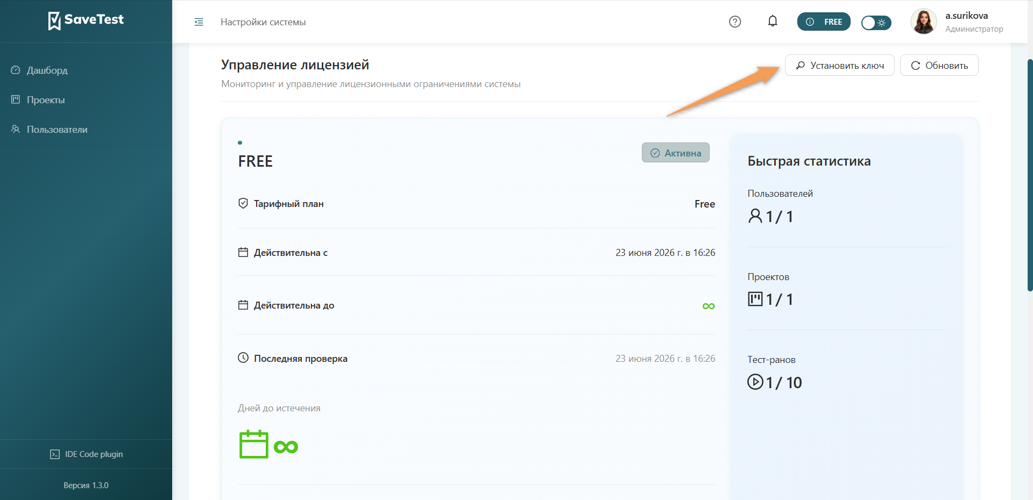Toggle the light/dark theme switch
The image size is (1033, 500).
click(876, 23)
